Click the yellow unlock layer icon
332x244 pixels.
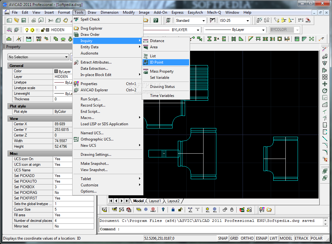180,210
